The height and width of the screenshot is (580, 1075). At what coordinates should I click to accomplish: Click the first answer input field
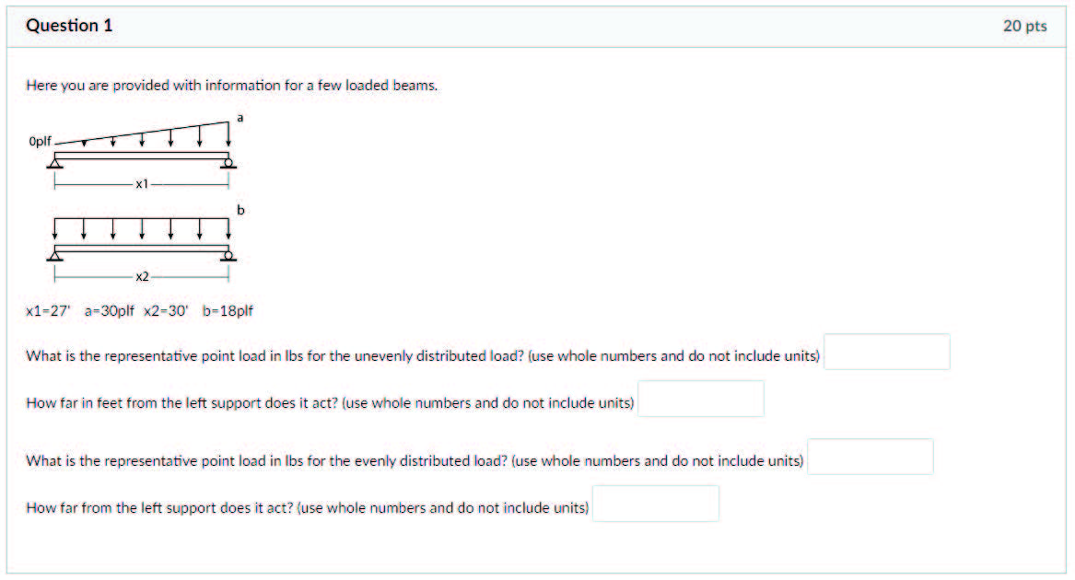point(887,351)
